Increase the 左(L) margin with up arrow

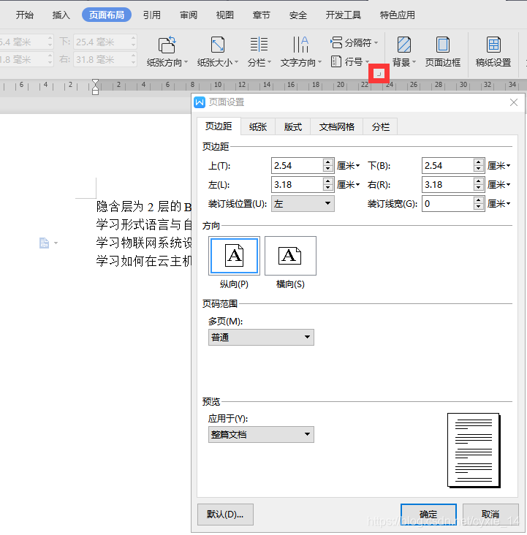328,181
